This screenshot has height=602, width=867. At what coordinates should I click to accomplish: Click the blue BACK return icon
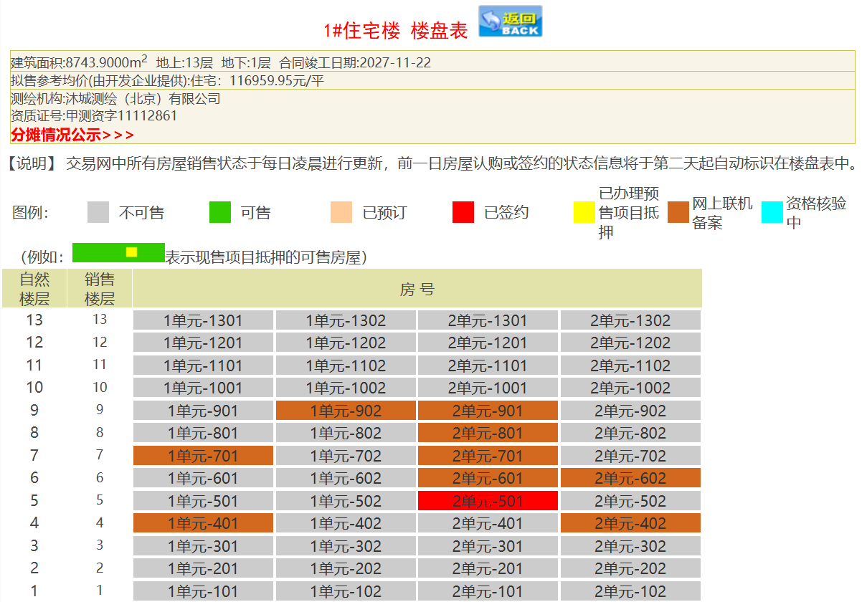[x=510, y=21]
